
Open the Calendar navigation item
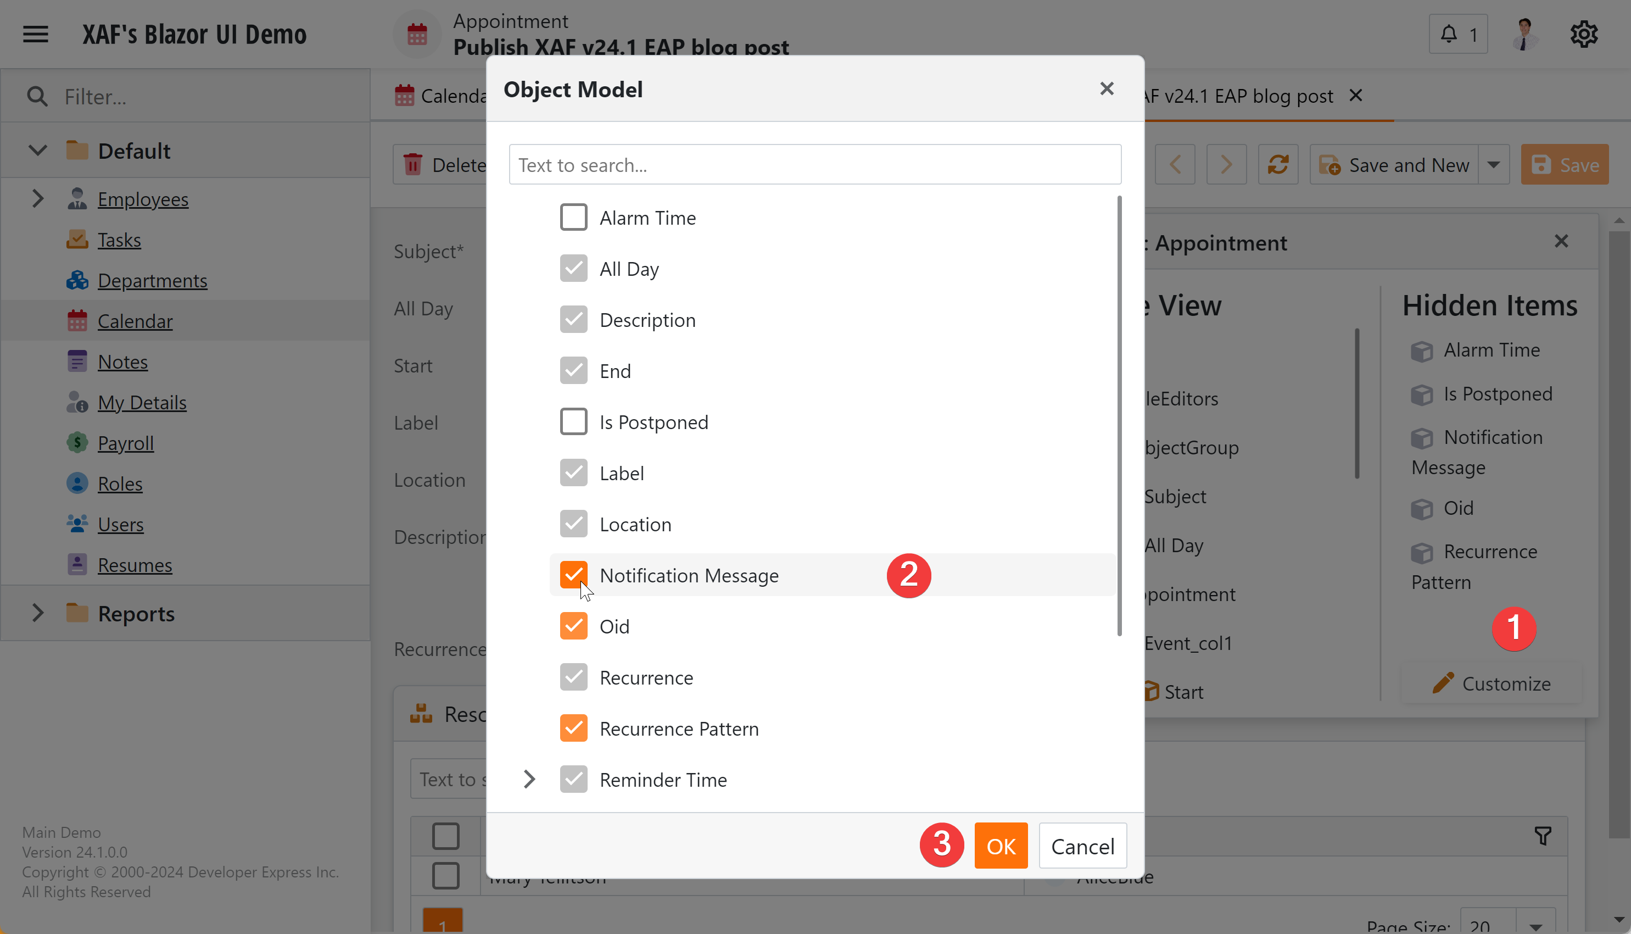[135, 321]
